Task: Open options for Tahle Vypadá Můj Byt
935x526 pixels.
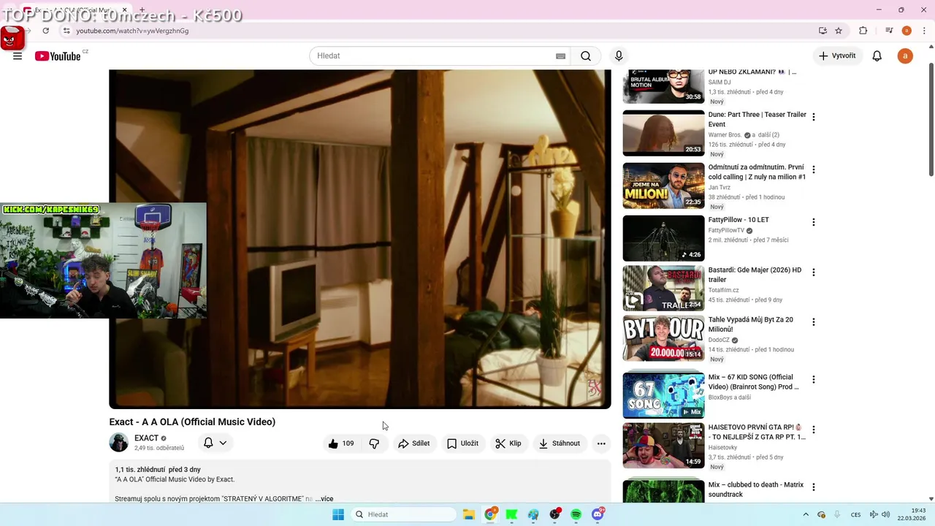Action: pos(813,322)
